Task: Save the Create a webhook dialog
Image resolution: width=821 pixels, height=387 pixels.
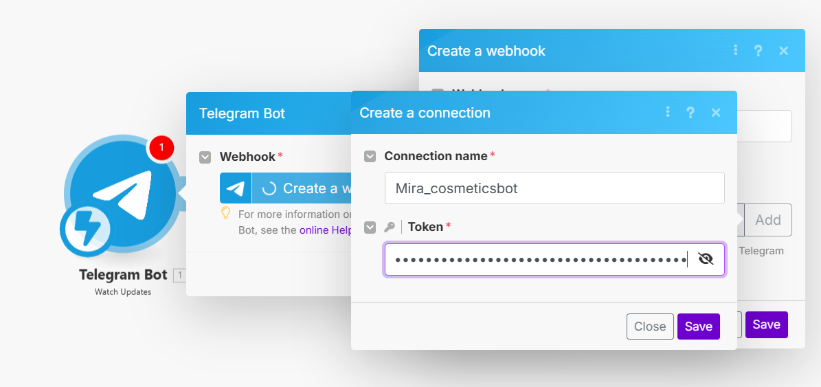Action: pos(767,324)
